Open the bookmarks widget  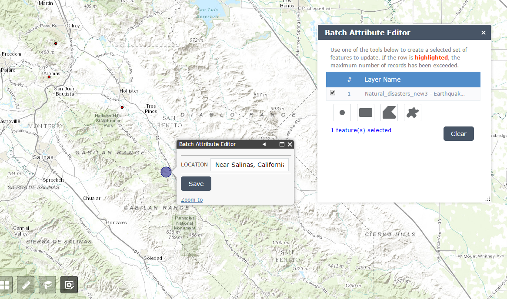47,285
